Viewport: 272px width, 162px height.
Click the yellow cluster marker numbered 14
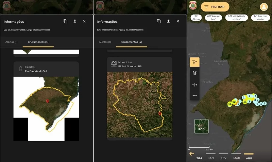point(230,104)
